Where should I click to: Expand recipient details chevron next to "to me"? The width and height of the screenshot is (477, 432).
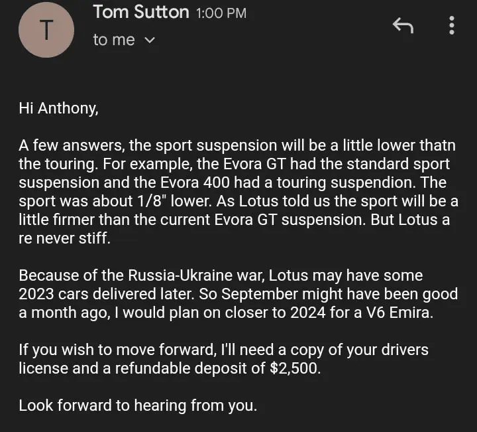pyautogui.click(x=150, y=40)
